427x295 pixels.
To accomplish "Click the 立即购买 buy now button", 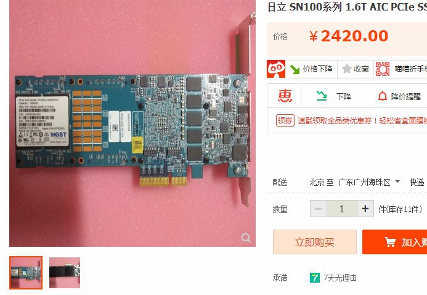I will 314,242.
